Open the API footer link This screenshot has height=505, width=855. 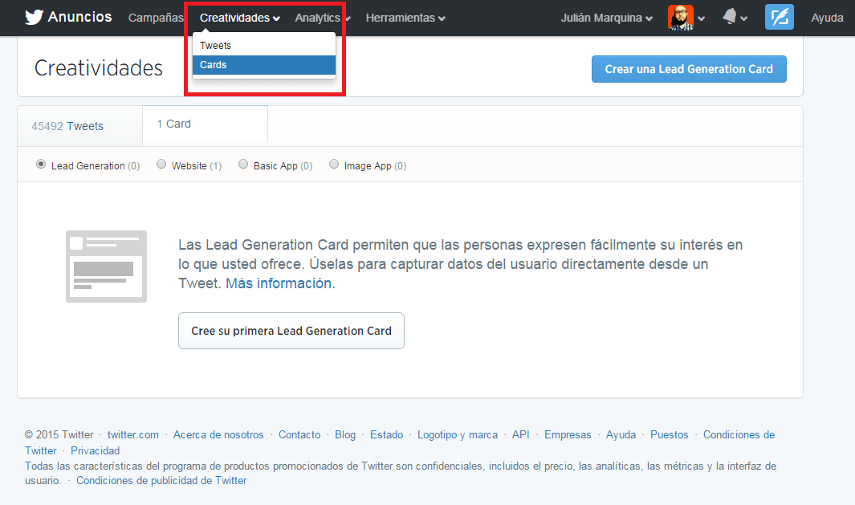521,434
